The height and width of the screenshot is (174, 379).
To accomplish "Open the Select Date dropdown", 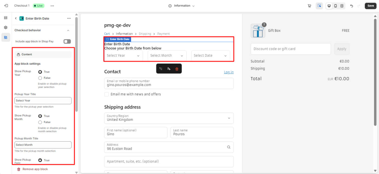I will point(210,56).
